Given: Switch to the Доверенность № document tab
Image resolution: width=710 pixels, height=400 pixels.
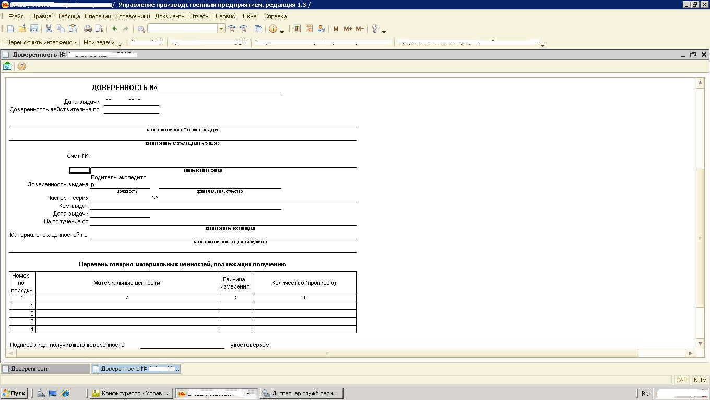Looking at the screenshot, I should (x=136, y=369).
